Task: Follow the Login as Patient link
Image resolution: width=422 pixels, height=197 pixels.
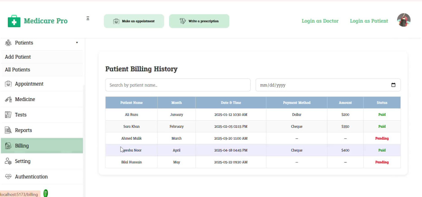Action: [369, 21]
